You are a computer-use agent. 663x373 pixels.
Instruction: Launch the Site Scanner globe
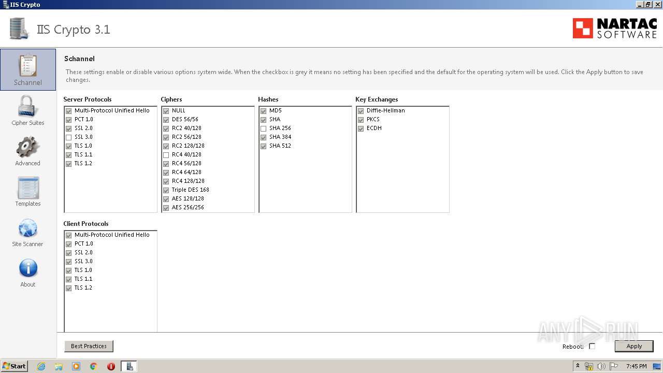tap(28, 232)
